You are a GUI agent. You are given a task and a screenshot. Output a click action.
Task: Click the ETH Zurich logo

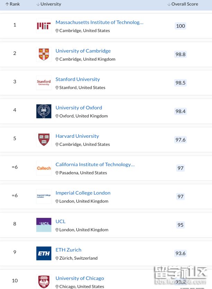pyautogui.click(x=44, y=253)
